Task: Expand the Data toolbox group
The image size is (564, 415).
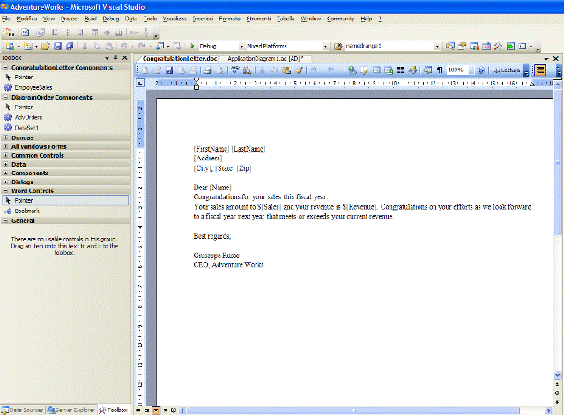Action: coord(5,164)
